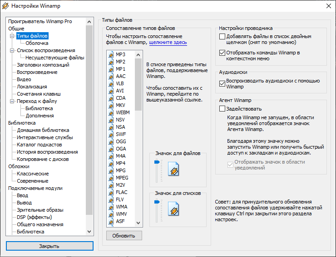Image resolution: width=336 pixels, height=257 pixels.
Task: Select the WMV entry in the list
Action: pos(121,214)
